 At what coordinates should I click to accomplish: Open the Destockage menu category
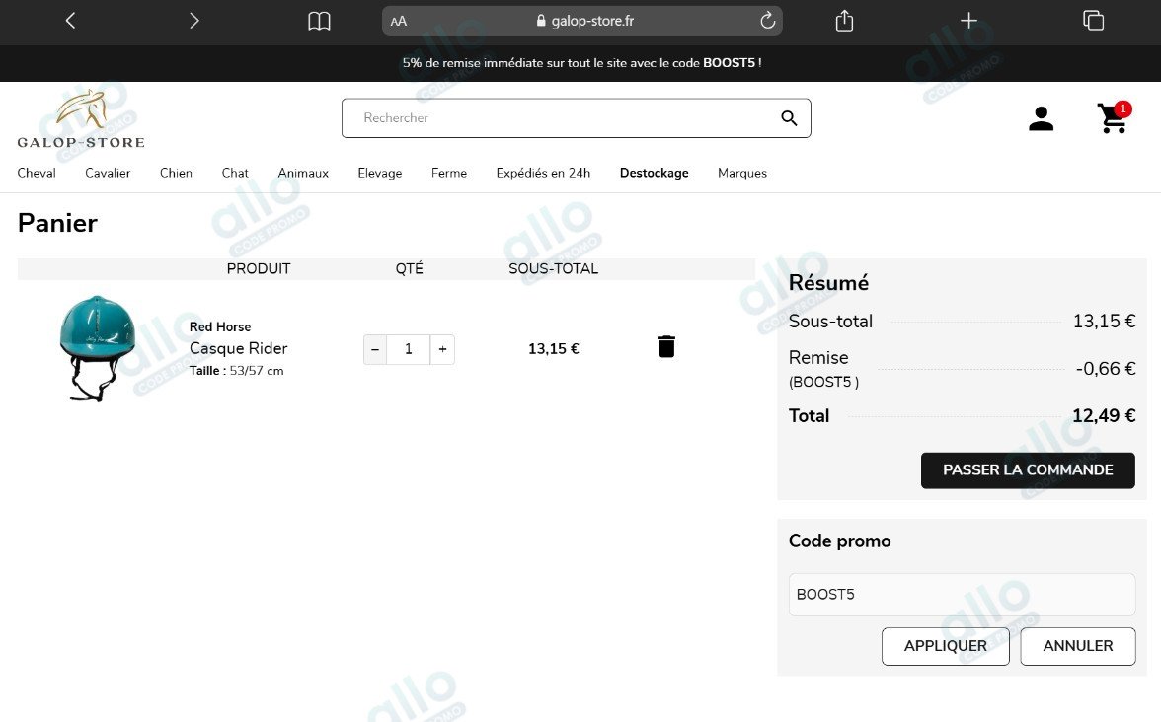tap(654, 173)
